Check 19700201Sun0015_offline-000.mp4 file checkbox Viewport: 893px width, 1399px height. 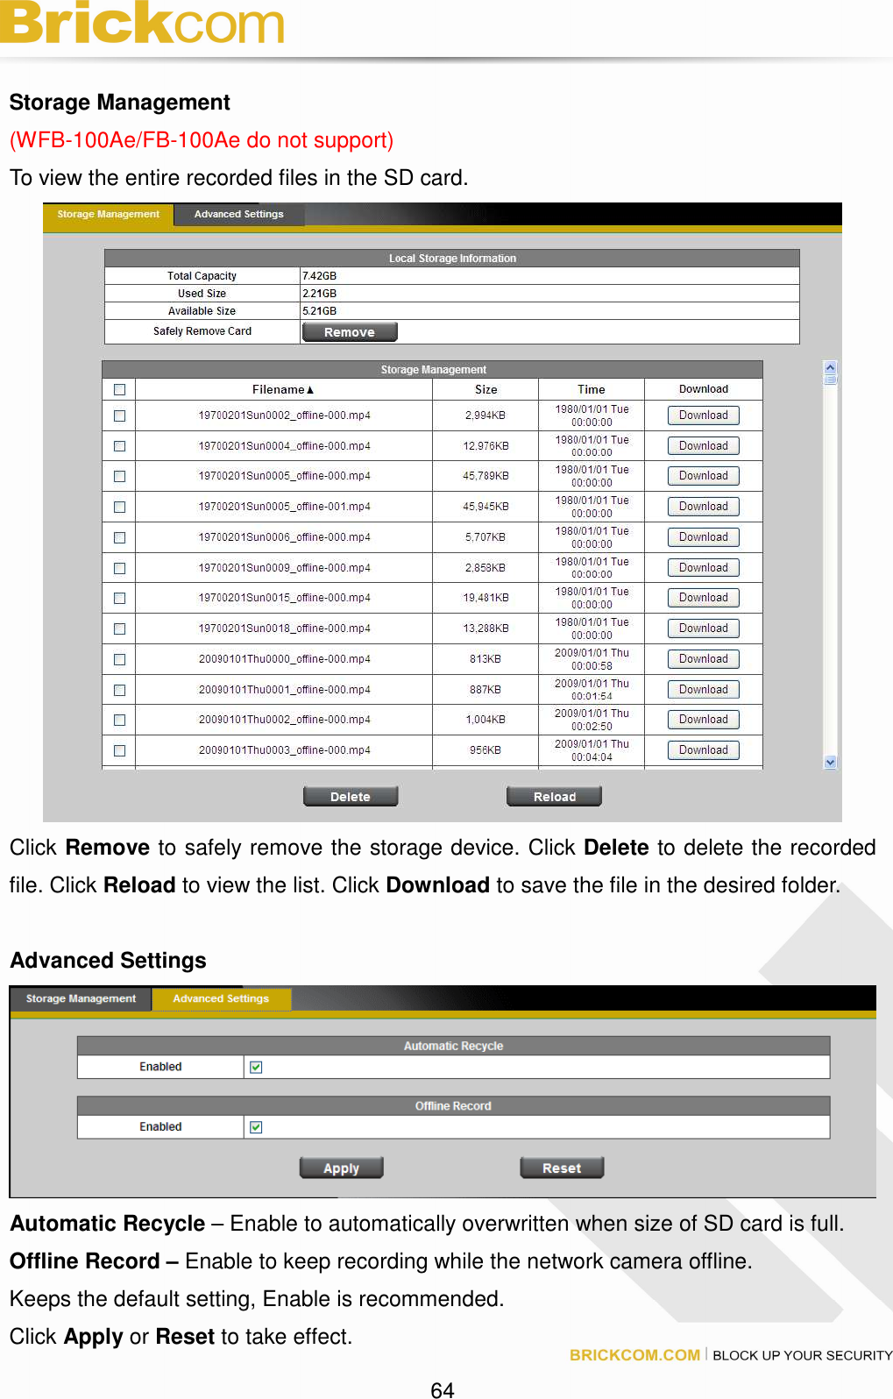click(x=120, y=598)
